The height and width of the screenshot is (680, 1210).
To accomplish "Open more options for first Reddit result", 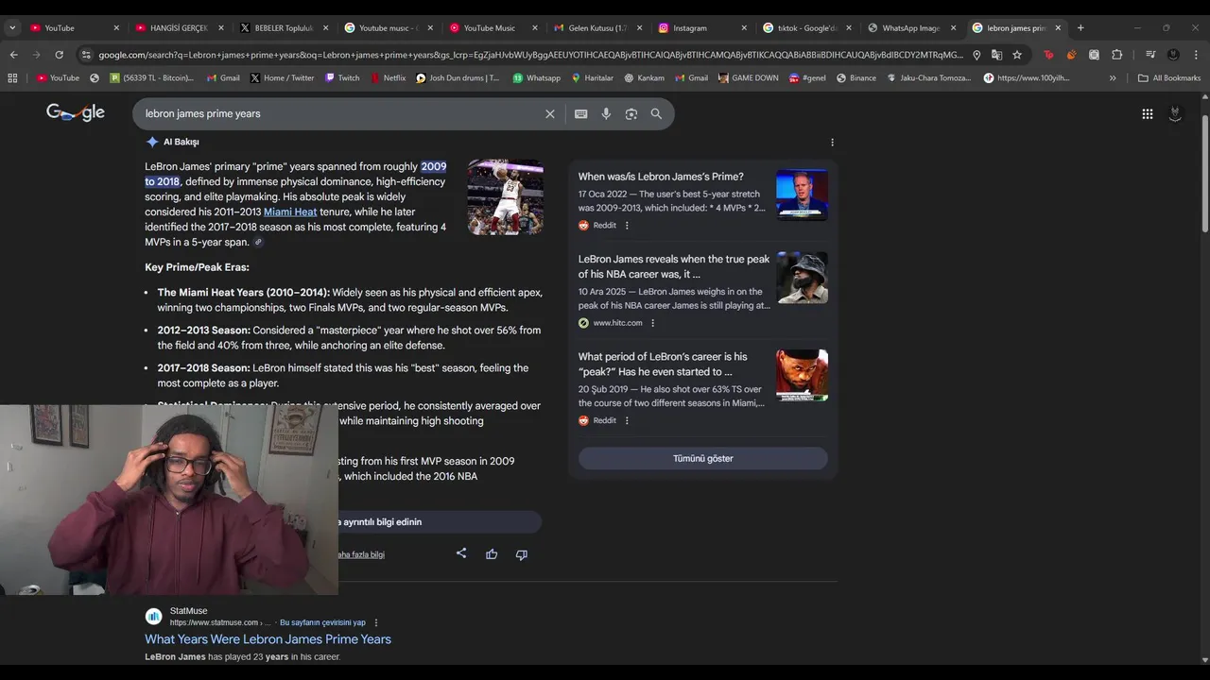I will tap(627, 226).
